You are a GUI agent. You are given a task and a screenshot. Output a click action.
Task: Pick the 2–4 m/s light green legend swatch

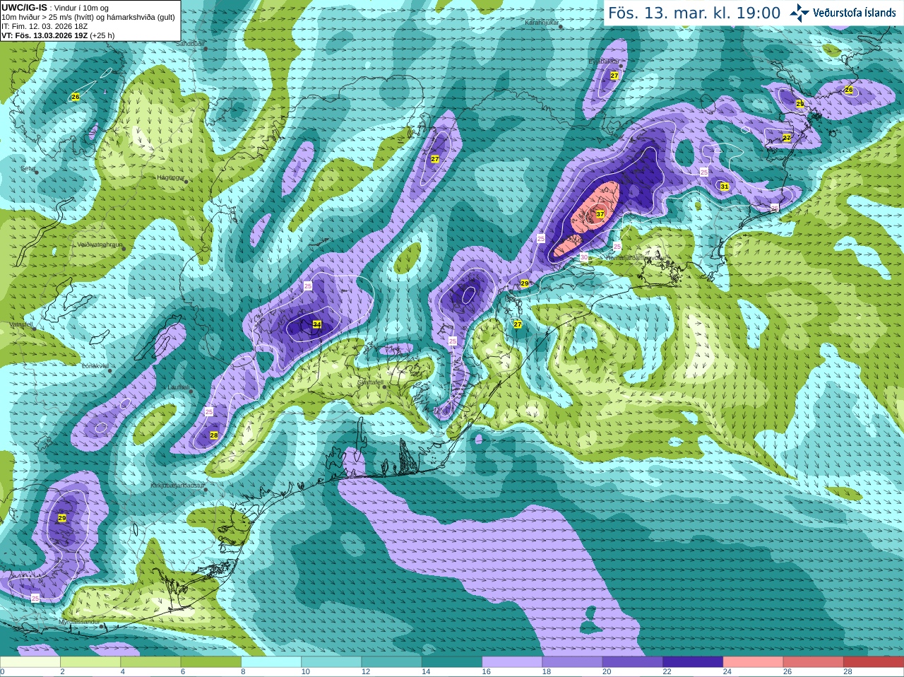90,662
